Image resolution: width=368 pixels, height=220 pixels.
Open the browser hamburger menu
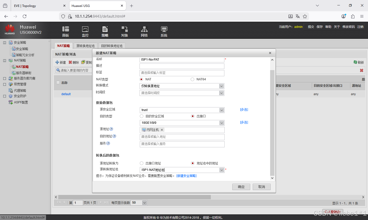pos(362,16)
